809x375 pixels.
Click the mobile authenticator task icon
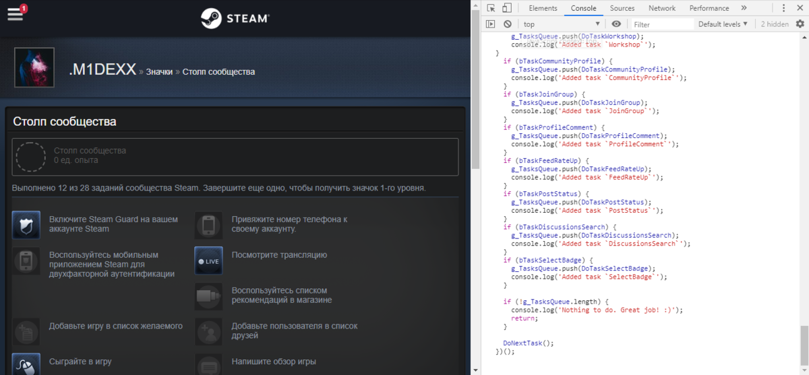pos(26,261)
